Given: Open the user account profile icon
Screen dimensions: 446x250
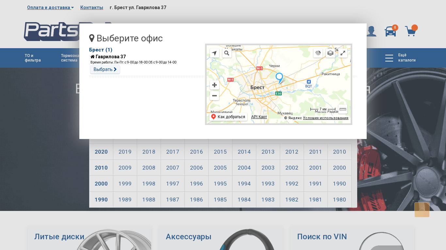Looking at the screenshot, I should tap(371, 32).
